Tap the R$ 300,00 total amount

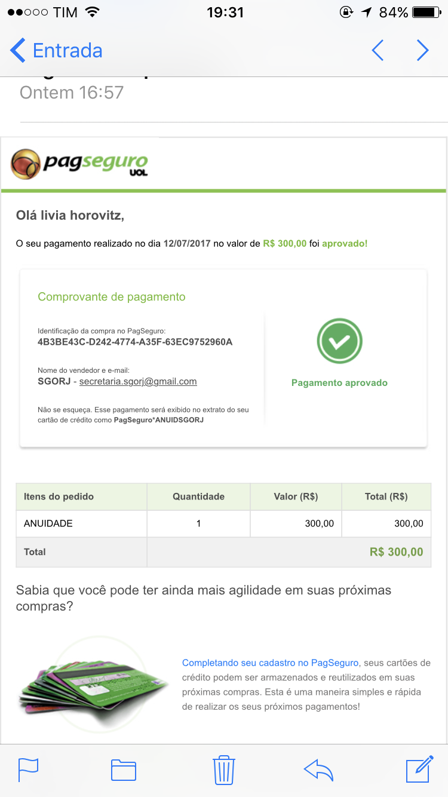point(396,552)
